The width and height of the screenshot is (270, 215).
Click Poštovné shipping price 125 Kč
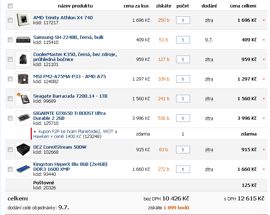[249, 185]
